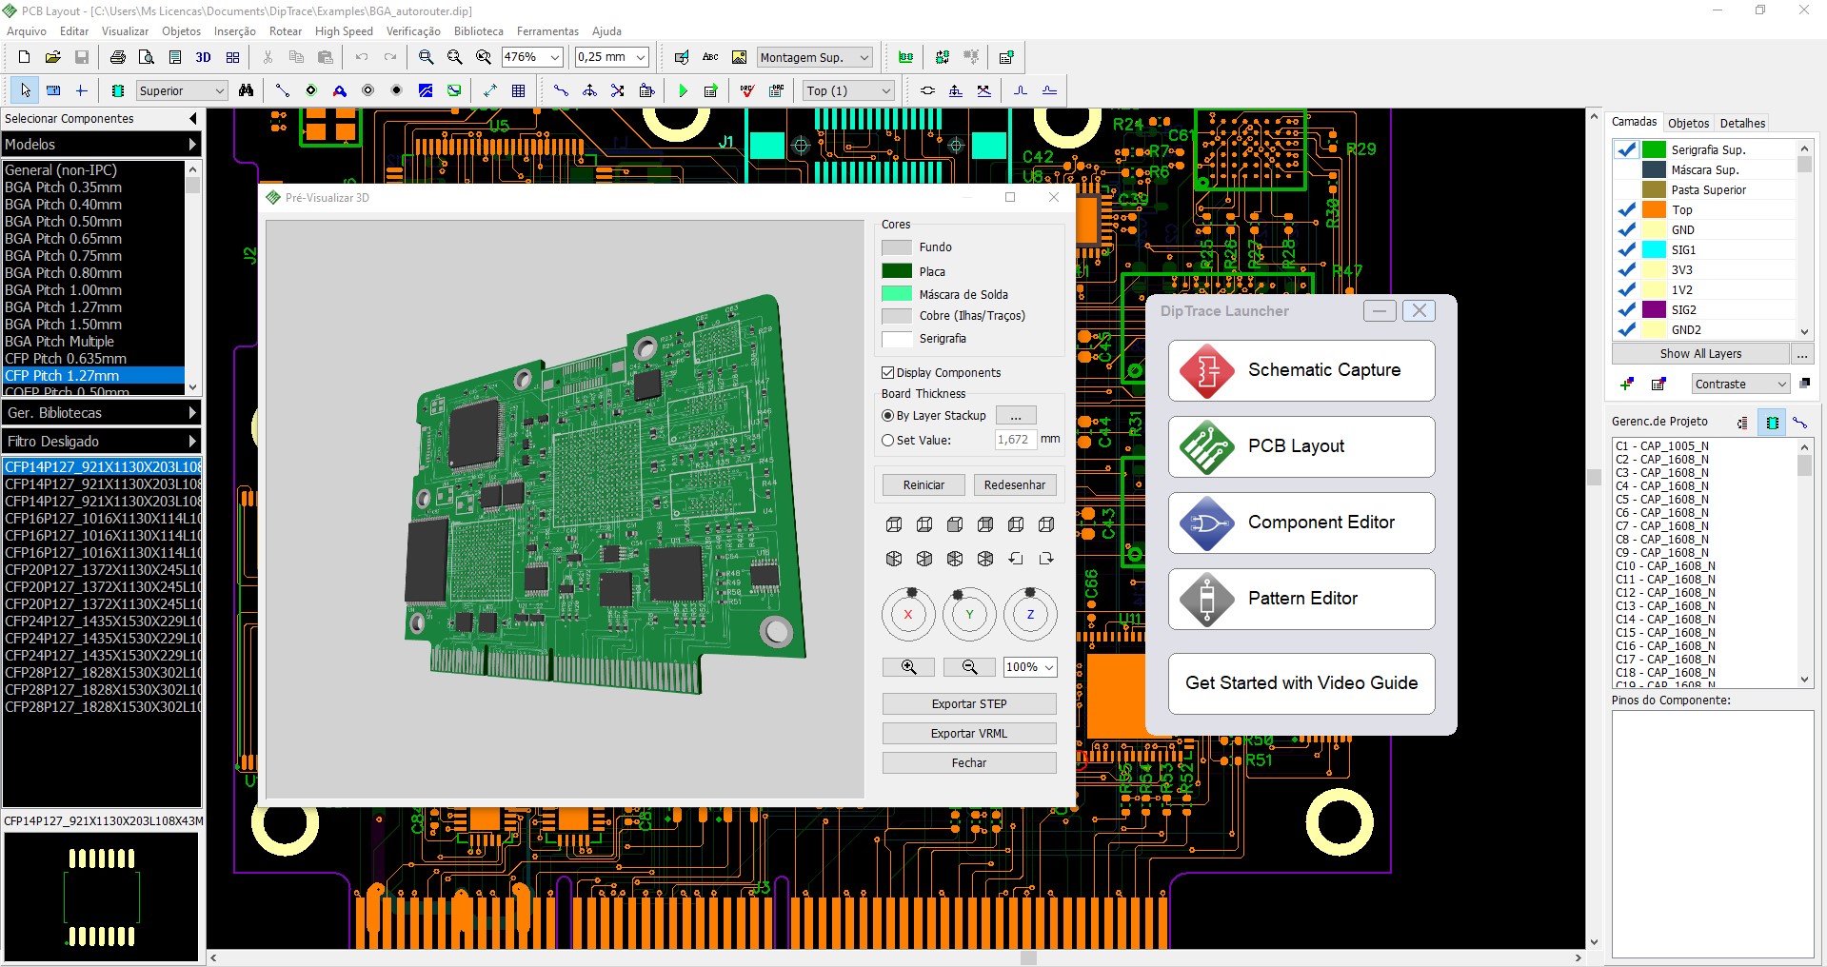Select the Place Pad tool with green ring
Viewport: 1827px width, 967px height.
click(311, 90)
